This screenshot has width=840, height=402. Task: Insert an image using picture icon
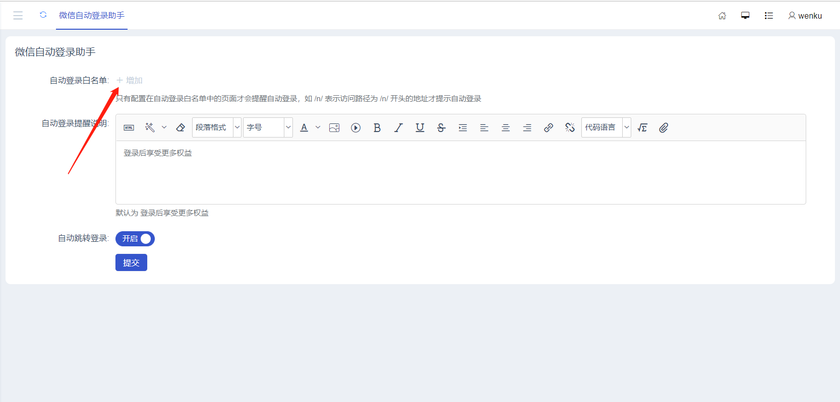click(x=334, y=127)
